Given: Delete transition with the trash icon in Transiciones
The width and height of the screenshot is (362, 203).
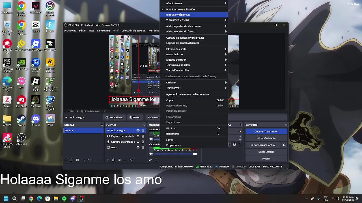Looking at the screenshot, I should 234,144.
